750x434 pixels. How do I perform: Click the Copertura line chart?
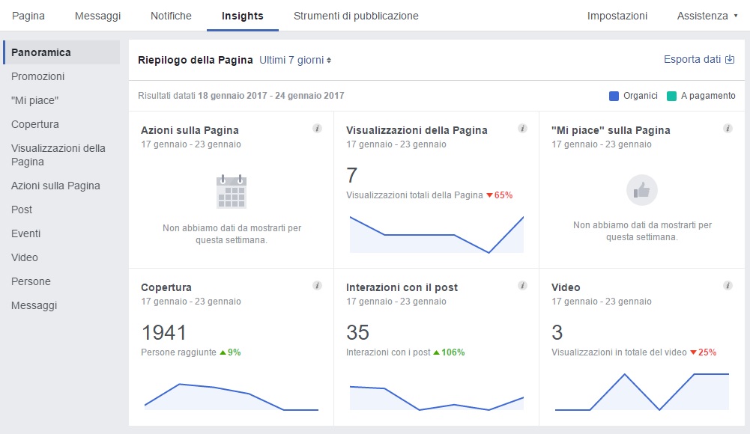point(232,397)
